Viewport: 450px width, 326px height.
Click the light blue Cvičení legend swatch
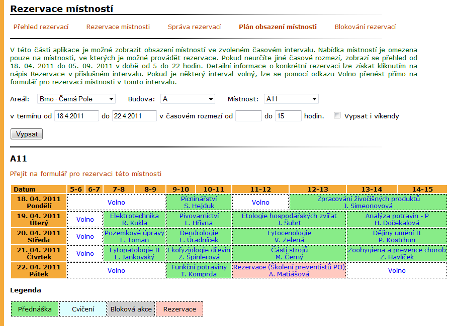(83, 309)
